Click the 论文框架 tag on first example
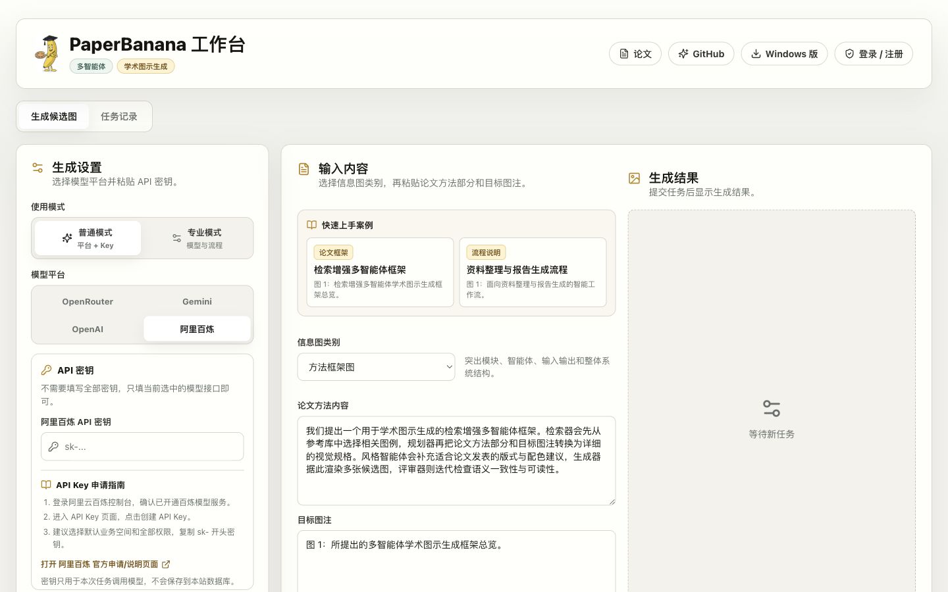 coord(334,253)
